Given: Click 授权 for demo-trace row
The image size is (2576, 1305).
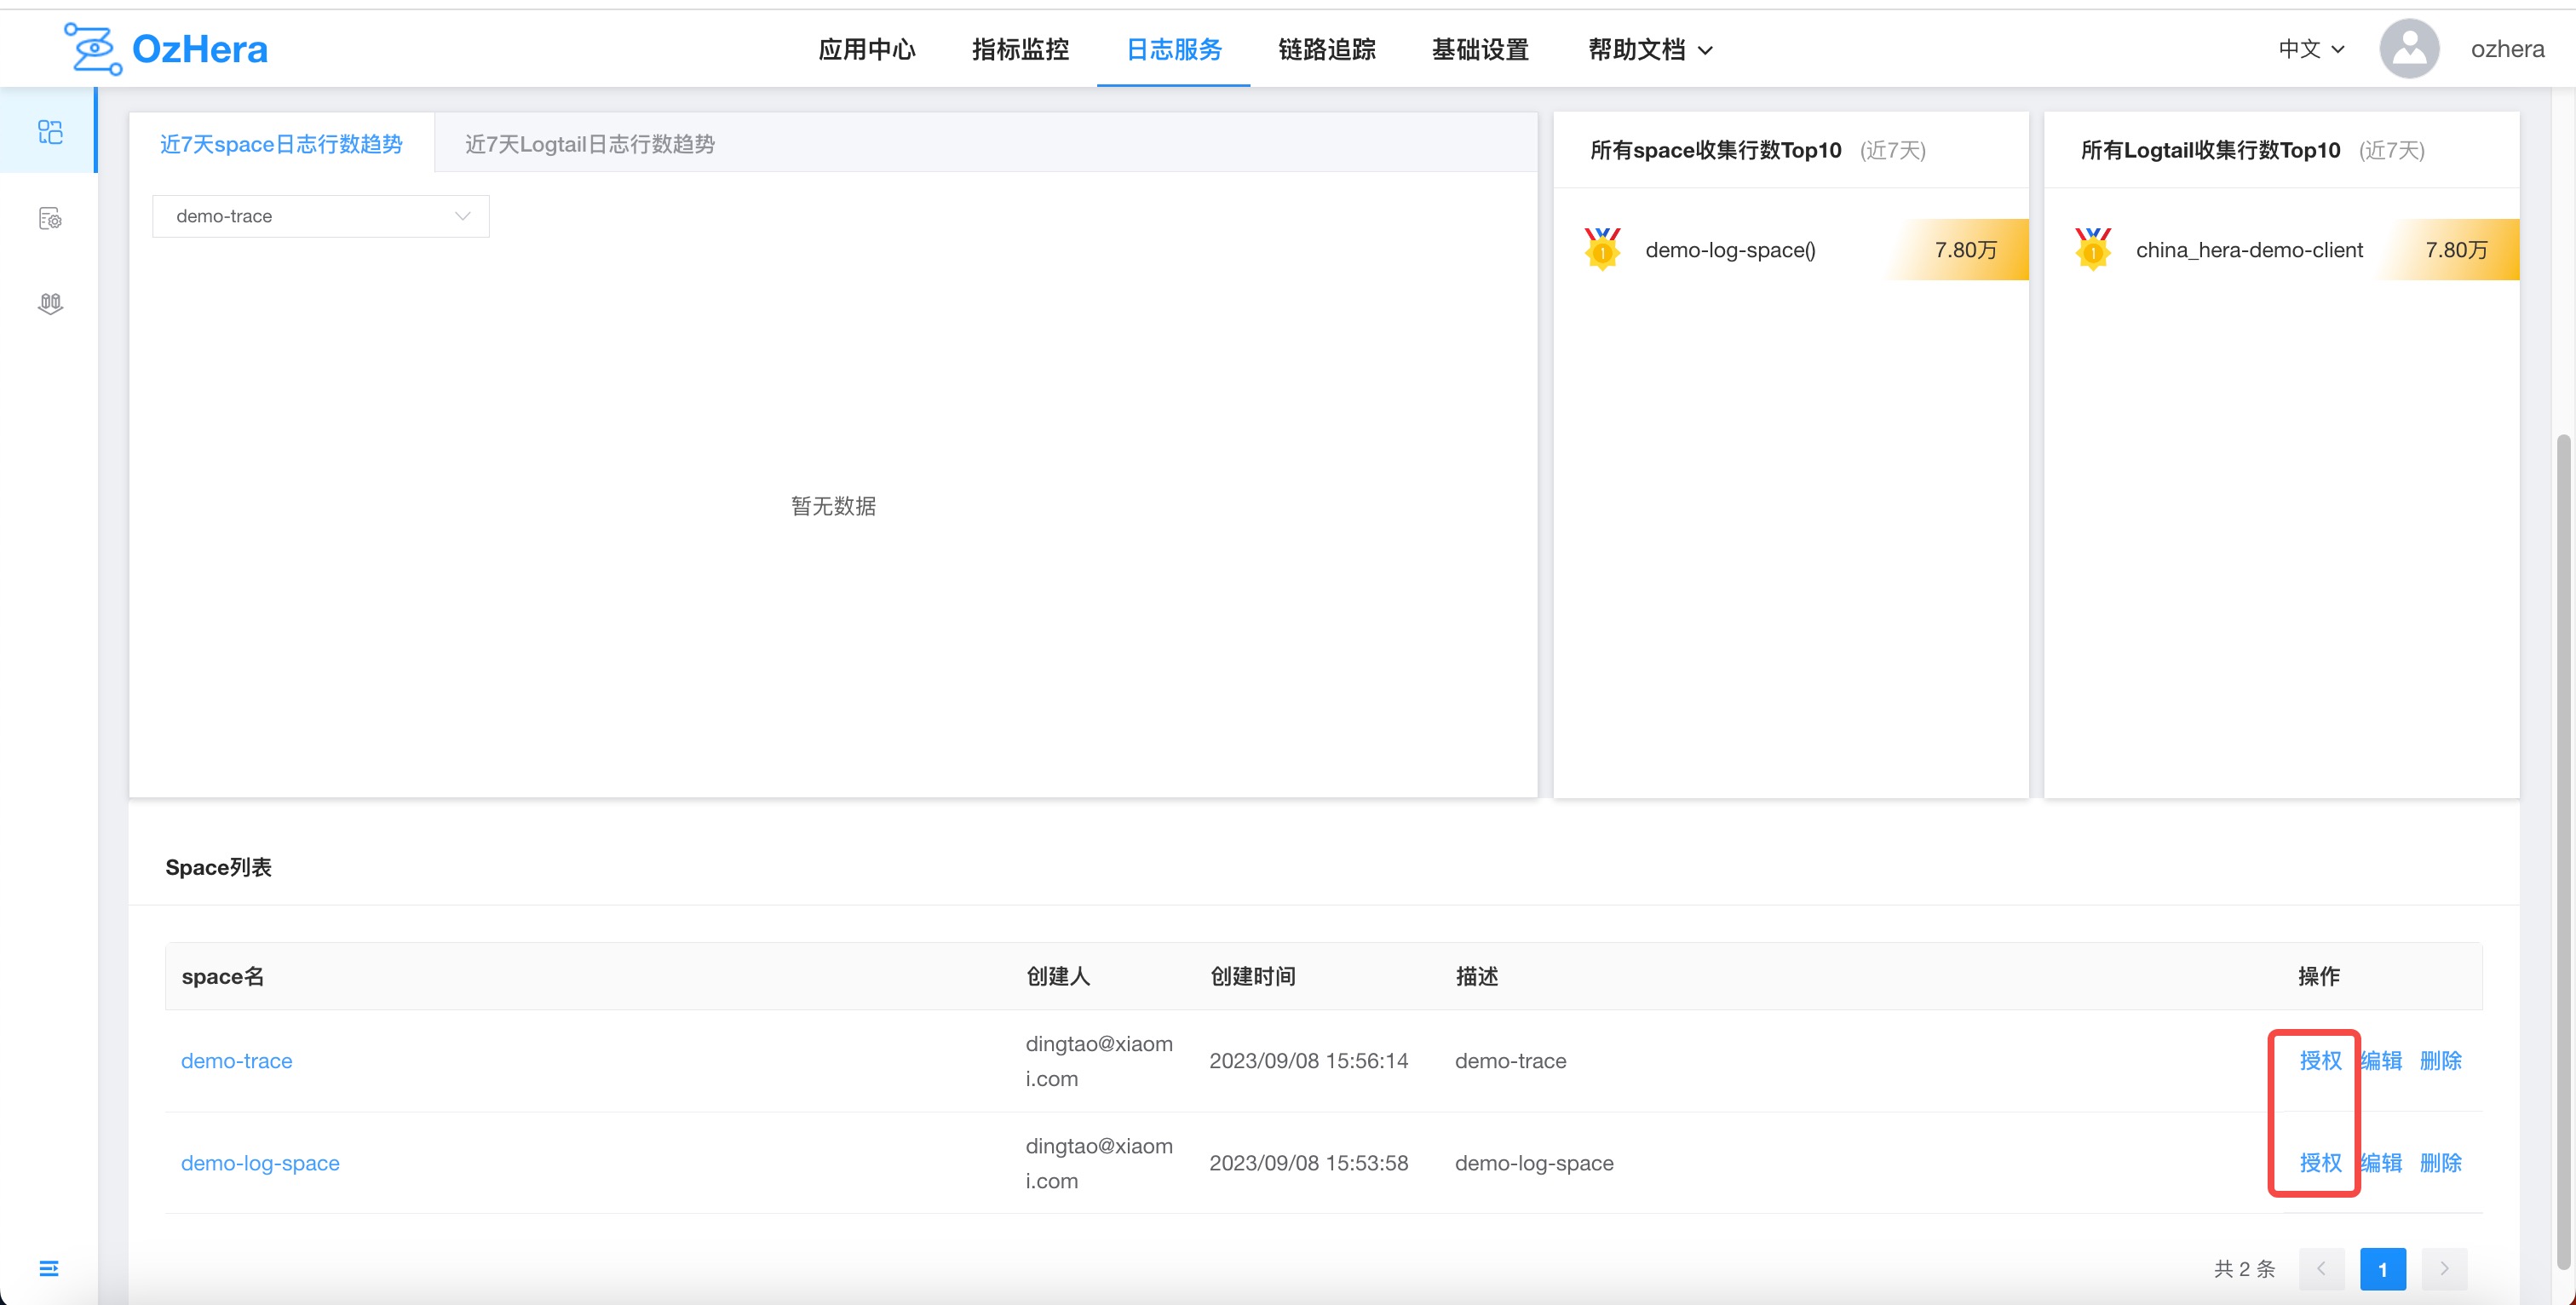Looking at the screenshot, I should click(2320, 1061).
